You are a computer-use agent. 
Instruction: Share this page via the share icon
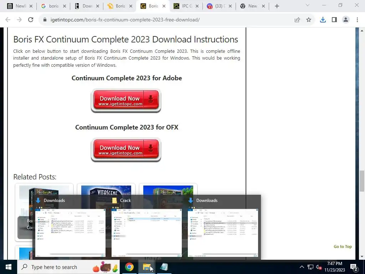point(297,20)
